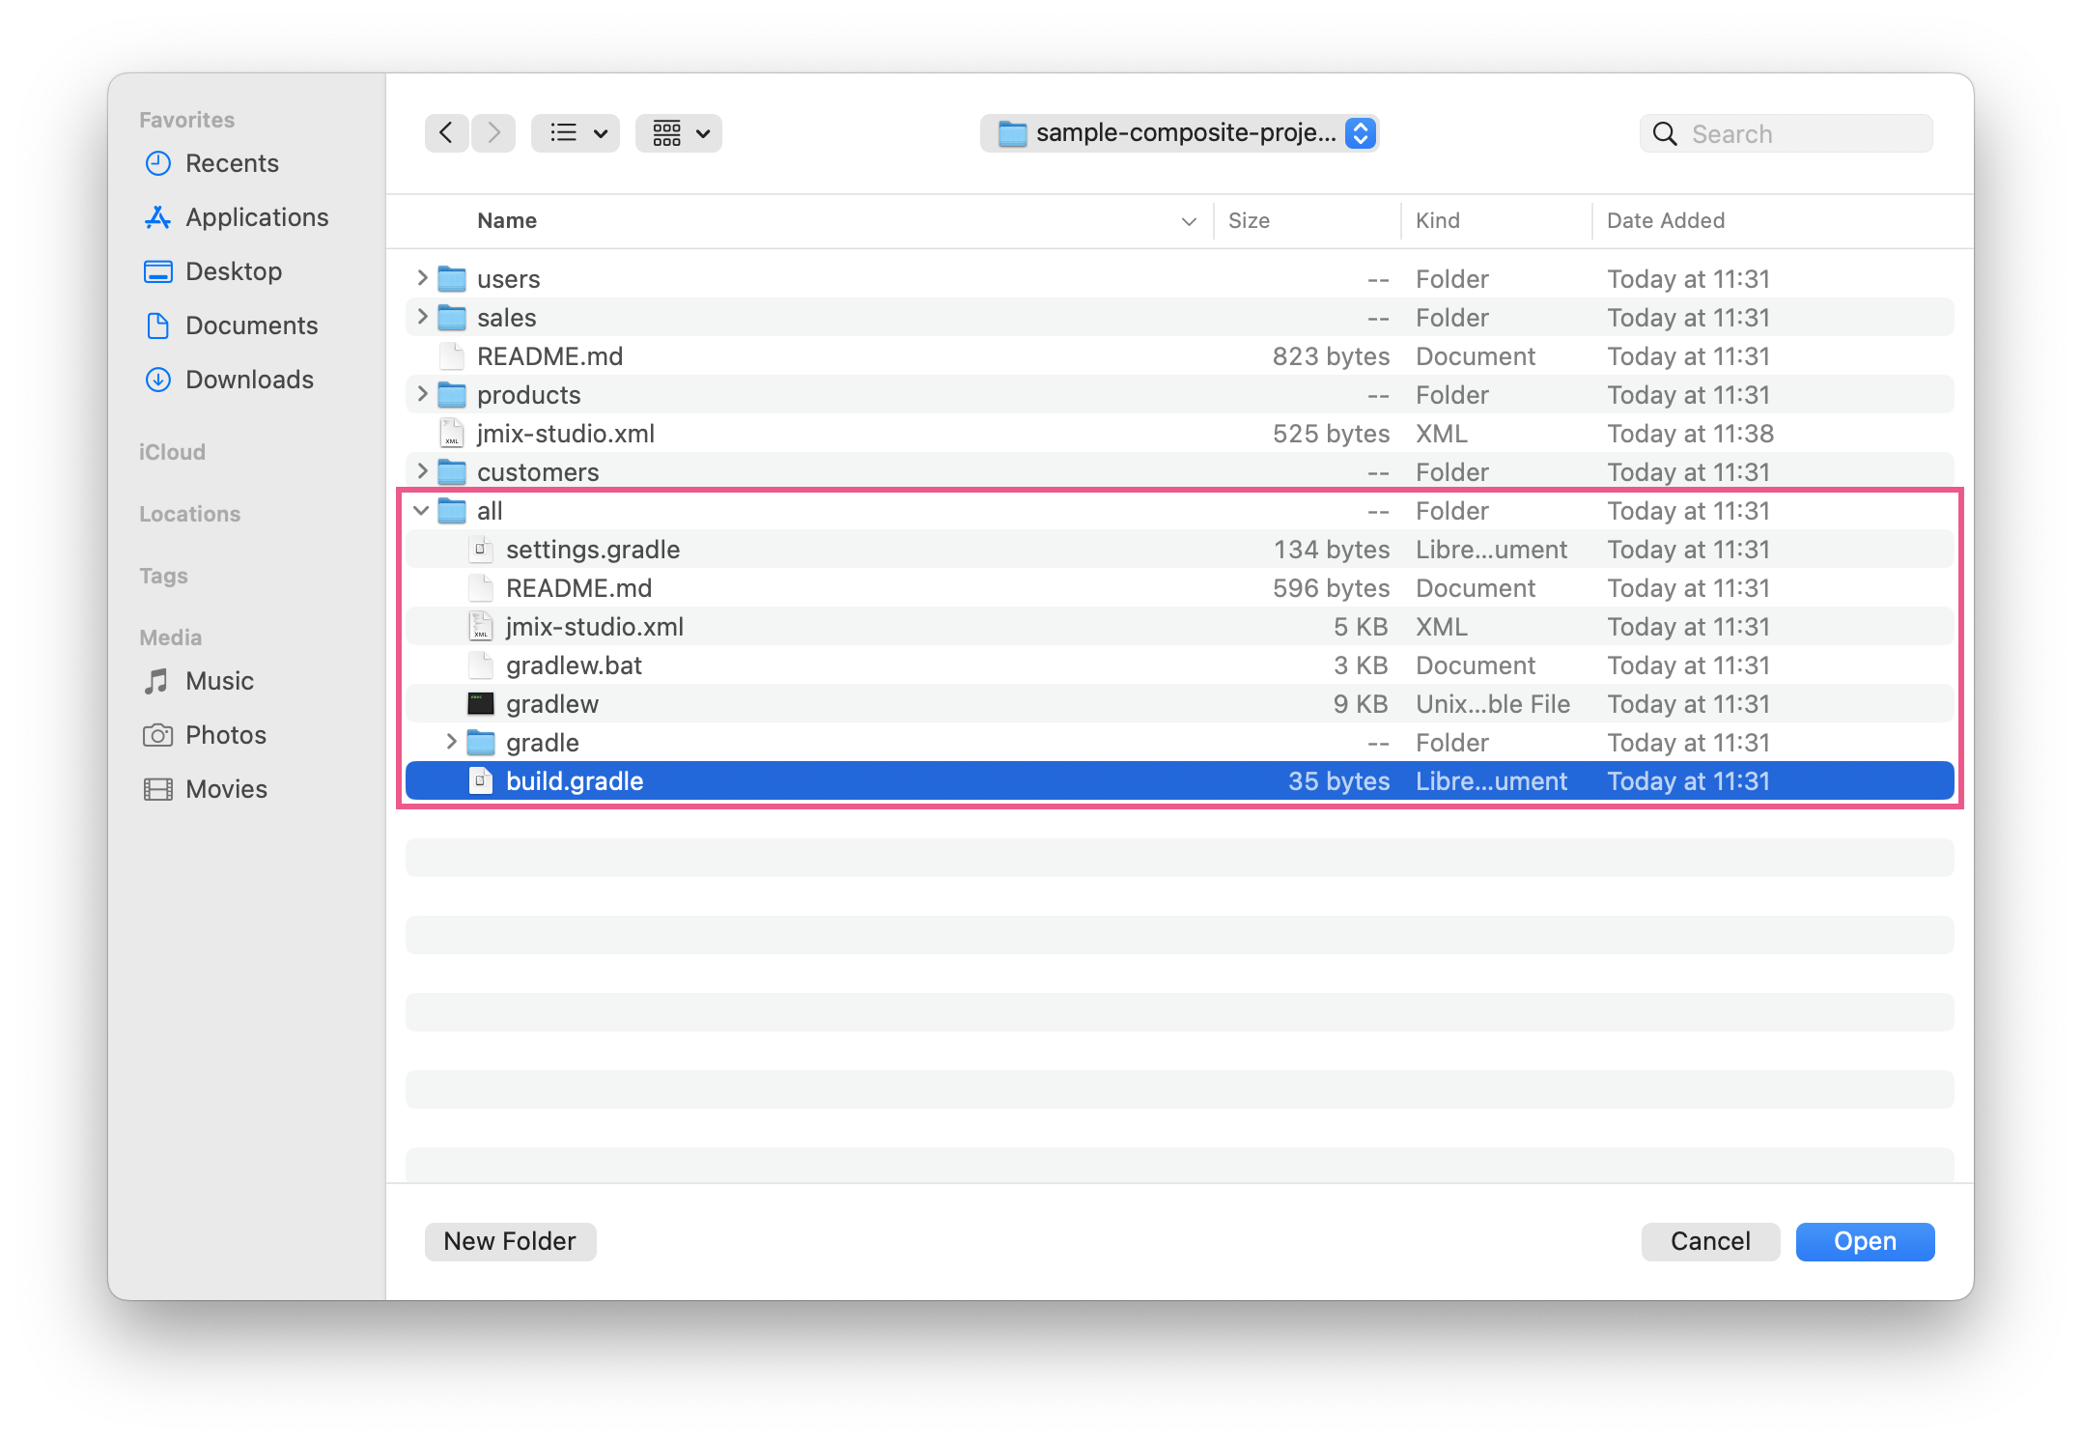Viewport: 2082px width, 1443px height.
Task: Click the back navigation arrow
Action: tap(446, 133)
